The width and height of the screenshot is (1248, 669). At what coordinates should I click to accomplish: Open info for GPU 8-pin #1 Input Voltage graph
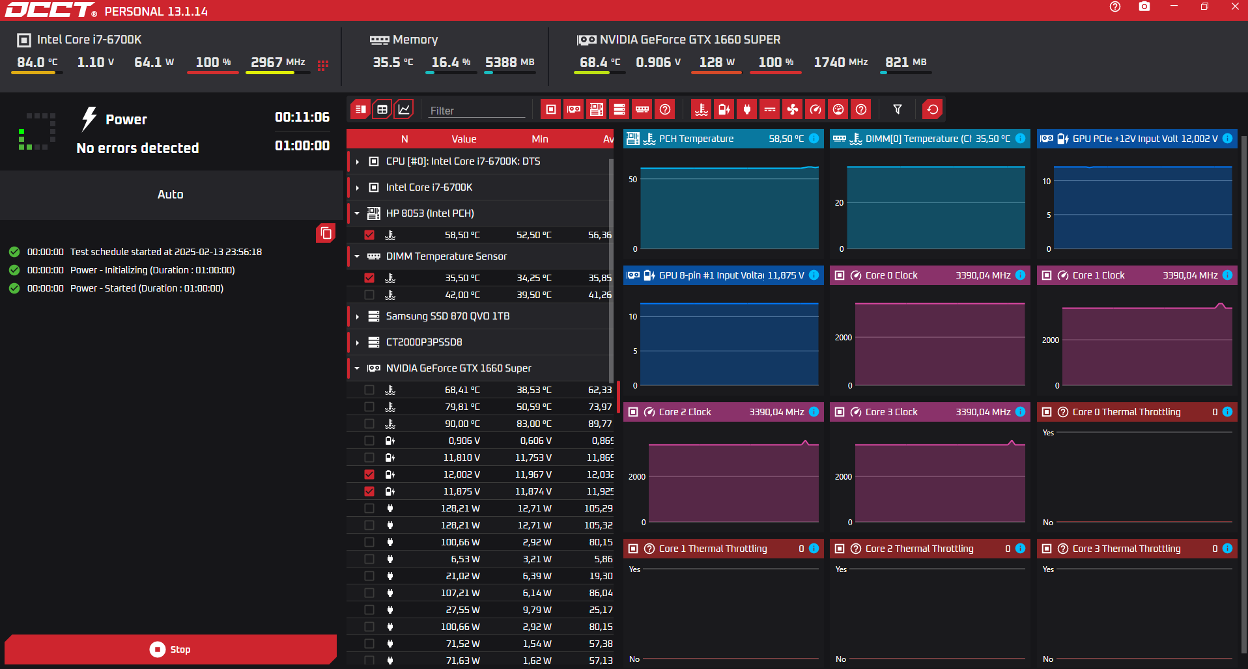point(814,275)
